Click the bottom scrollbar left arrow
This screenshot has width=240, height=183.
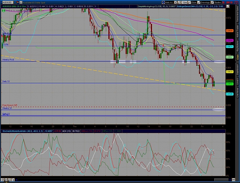tap(17, 180)
